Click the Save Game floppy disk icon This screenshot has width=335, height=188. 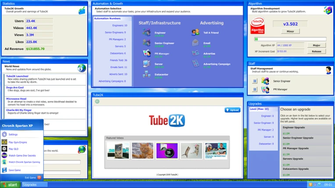click(x=4, y=170)
